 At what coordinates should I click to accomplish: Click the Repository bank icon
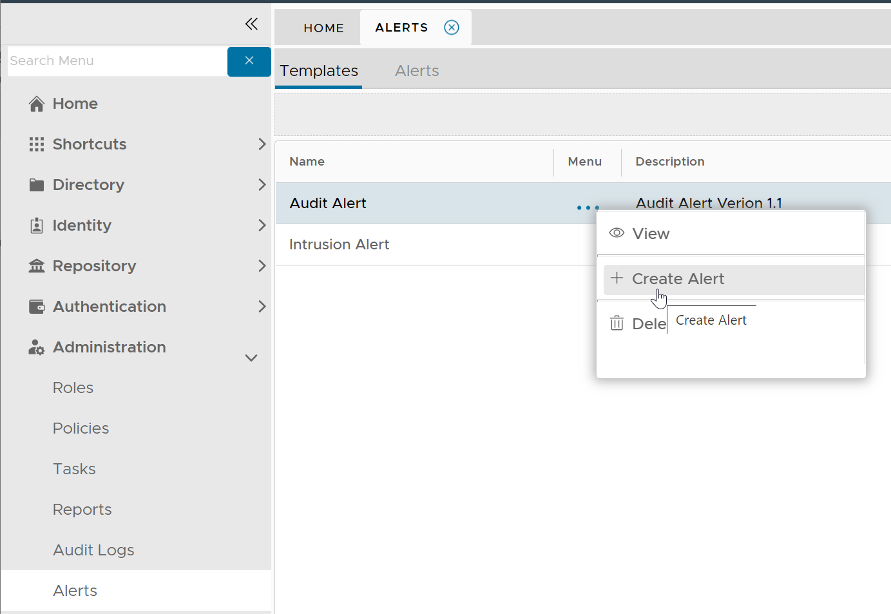[x=37, y=266]
